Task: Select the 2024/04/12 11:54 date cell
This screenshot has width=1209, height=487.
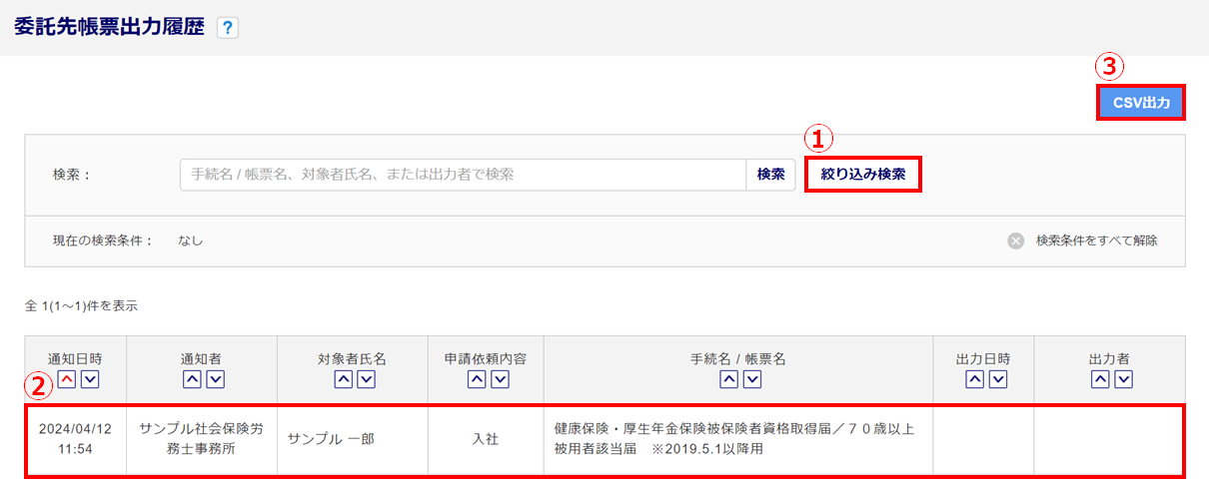Action: pyautogui.click(x=76, y=438)
